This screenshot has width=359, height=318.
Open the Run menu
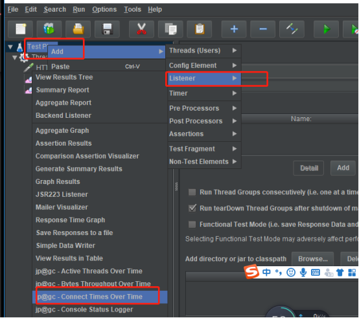tap(79, 9)
